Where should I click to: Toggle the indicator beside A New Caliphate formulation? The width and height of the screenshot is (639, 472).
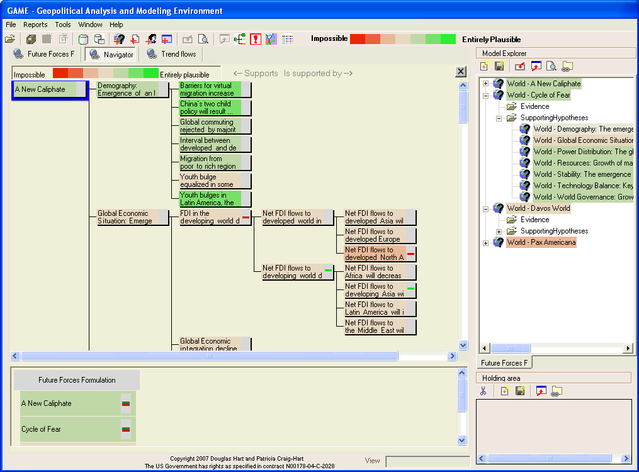point(126,403)
